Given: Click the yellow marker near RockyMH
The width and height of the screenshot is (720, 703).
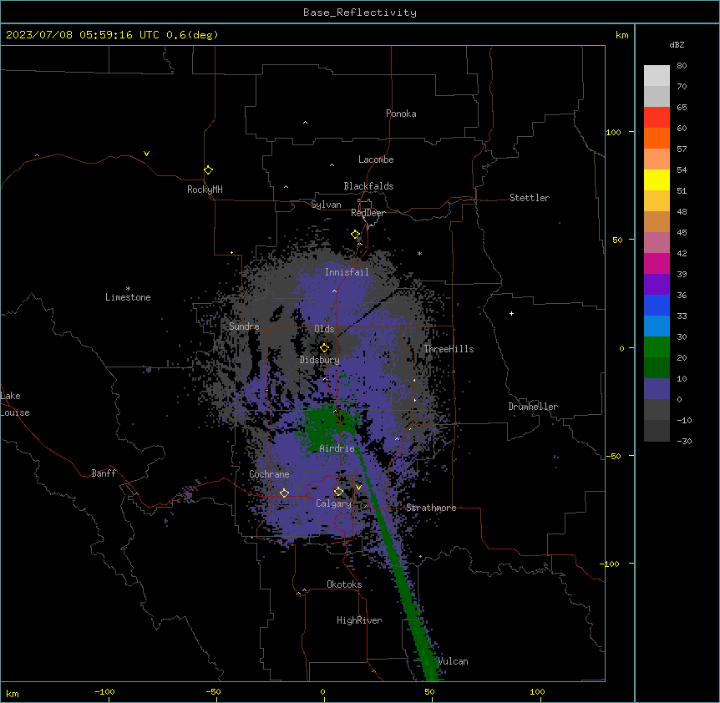Looking at the screenshot, I should coord(208,170).
